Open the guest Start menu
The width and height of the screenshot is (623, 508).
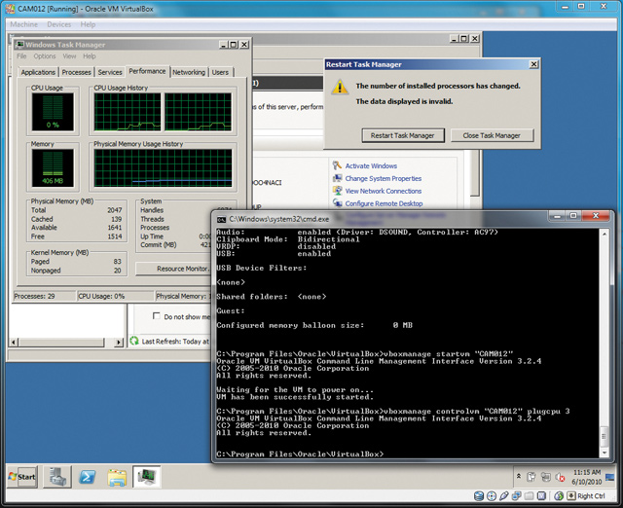(22, 477)
